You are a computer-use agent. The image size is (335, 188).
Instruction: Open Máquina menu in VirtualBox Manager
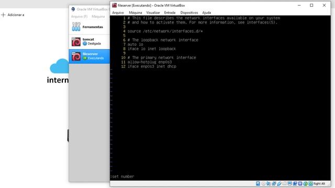pos(98,16)
